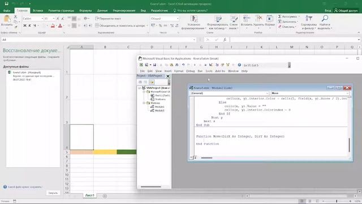Open the Файл tab in Excel
This screenshot has width=362, height=204.
(7, 11)
